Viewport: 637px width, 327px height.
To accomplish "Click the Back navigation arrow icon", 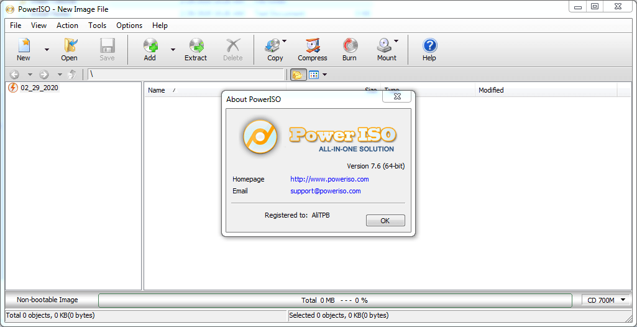I will click(14, 75).
